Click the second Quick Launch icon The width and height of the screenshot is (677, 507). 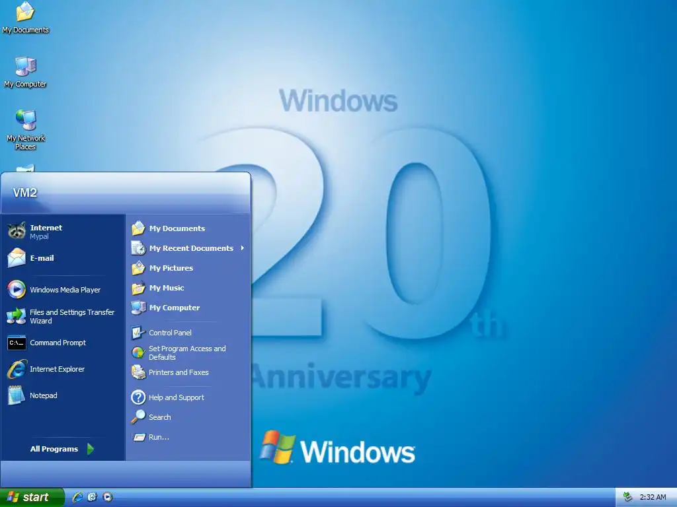[x=93, y=497]
